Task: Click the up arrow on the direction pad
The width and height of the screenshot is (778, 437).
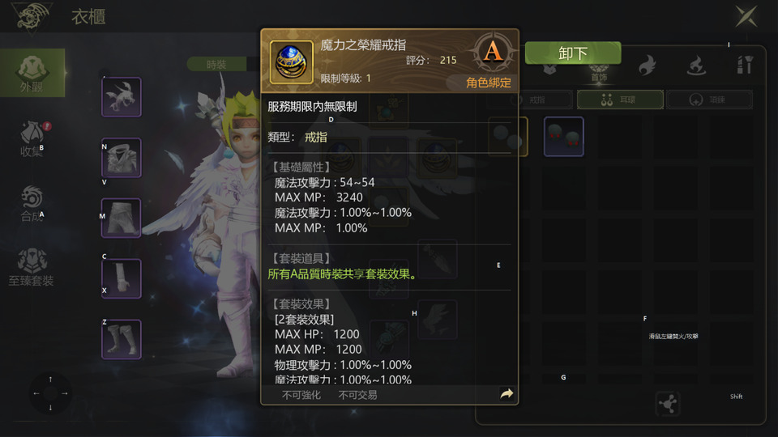Action: click(50, 380)
